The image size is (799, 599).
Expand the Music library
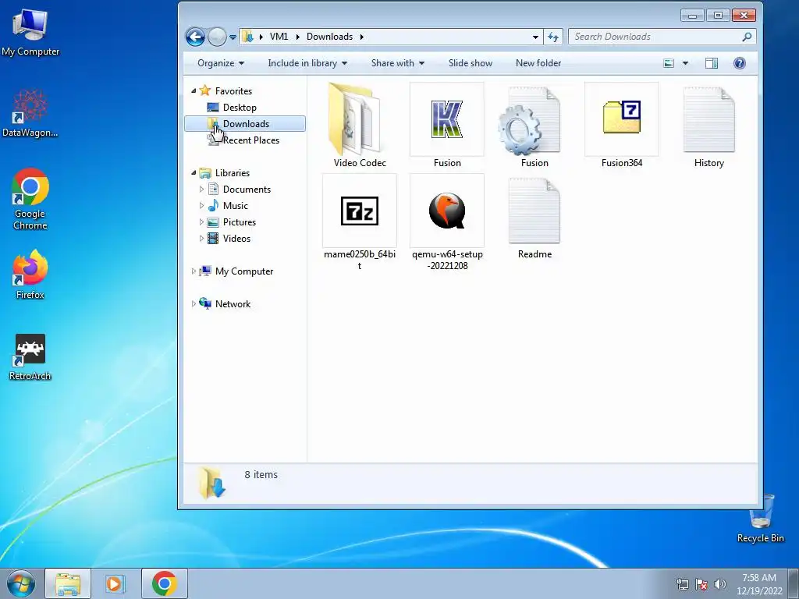tap(201, 206)
